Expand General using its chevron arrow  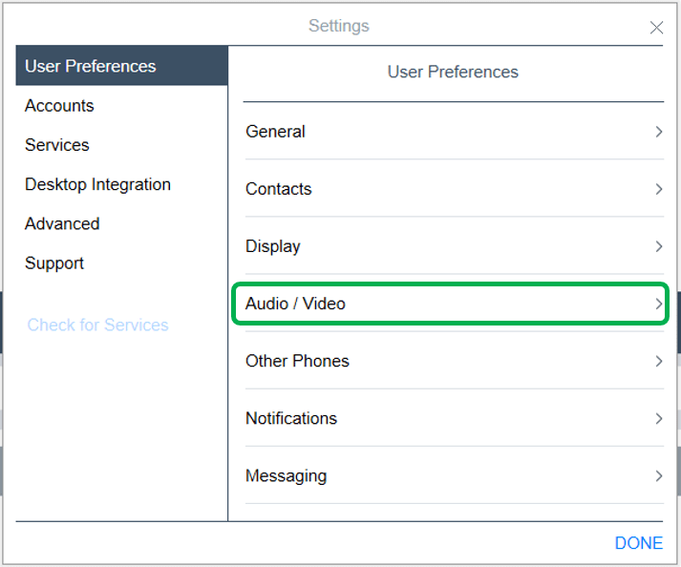(658, 132)
